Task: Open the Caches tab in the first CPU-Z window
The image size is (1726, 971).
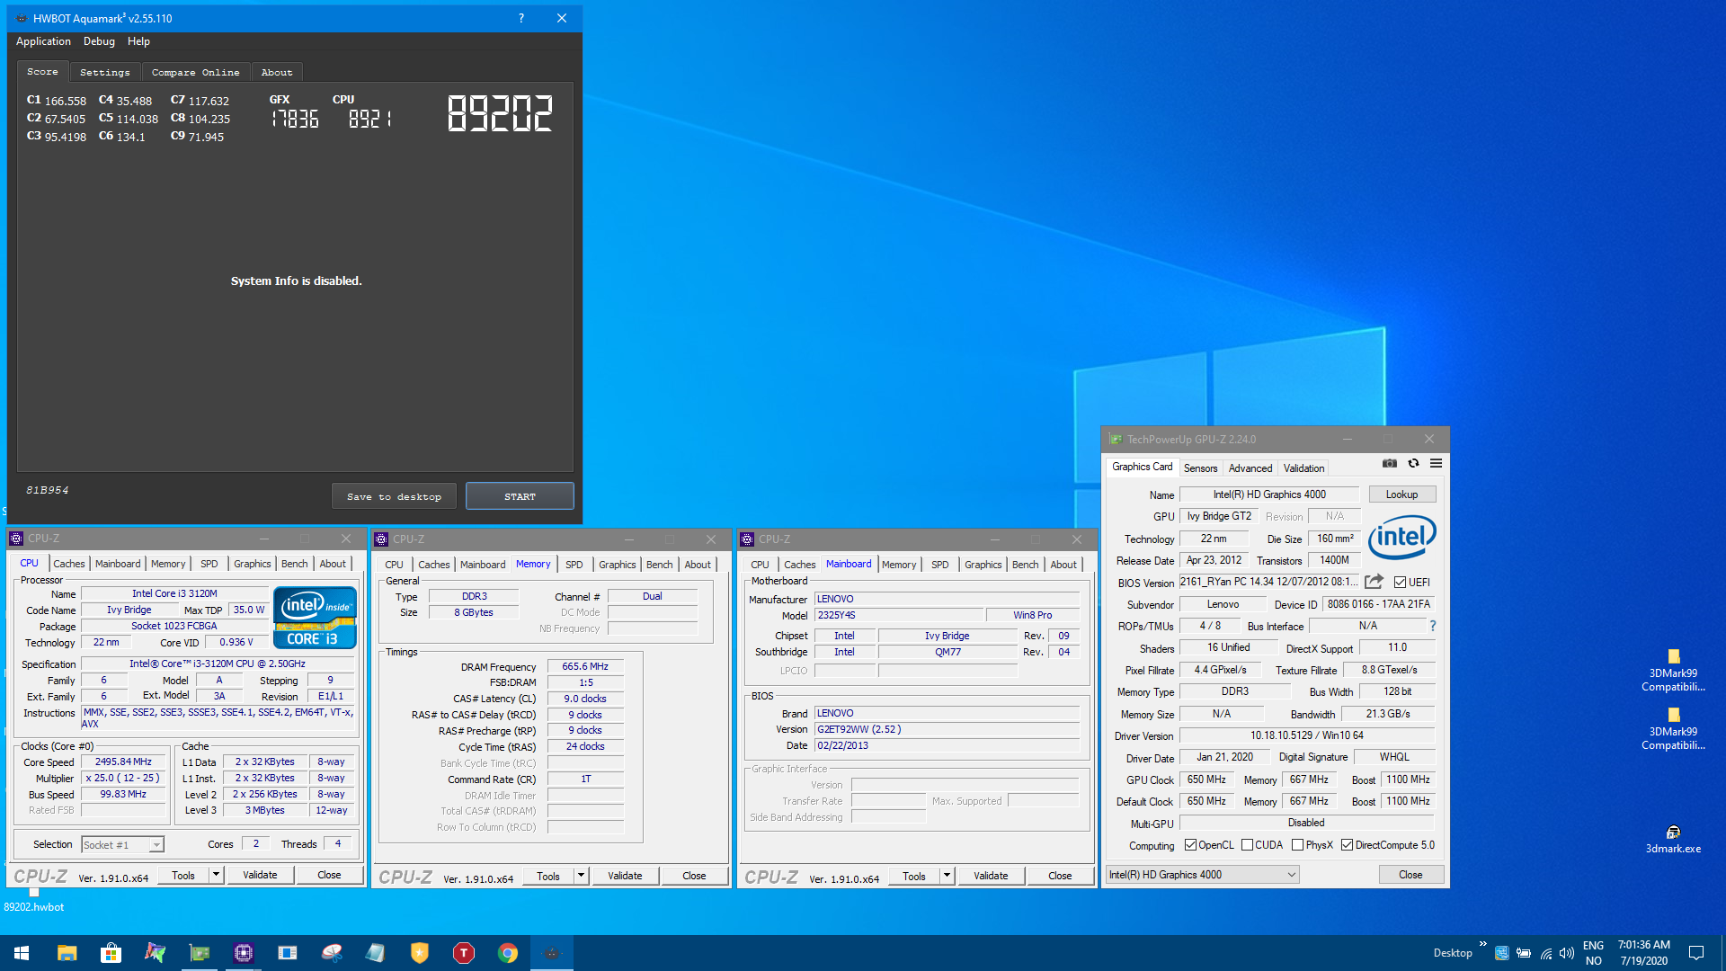Action: click(68, 564)
